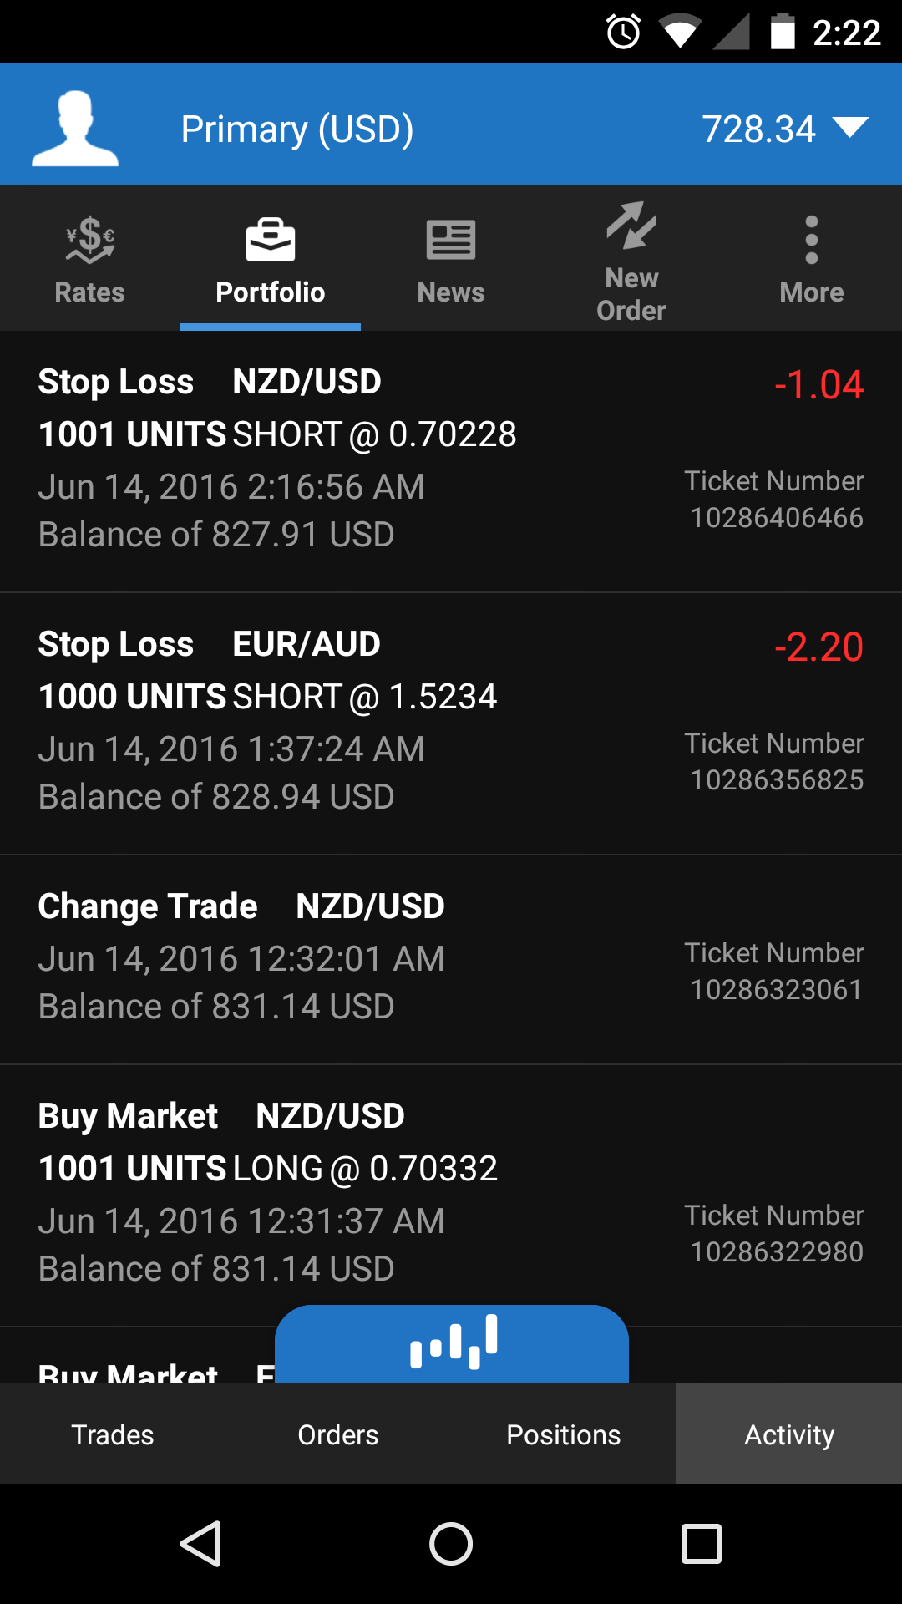The height and width of the screenshot is (1604, 902).
Task: Tap the New Order arrows icon
Action: point(631,227)
